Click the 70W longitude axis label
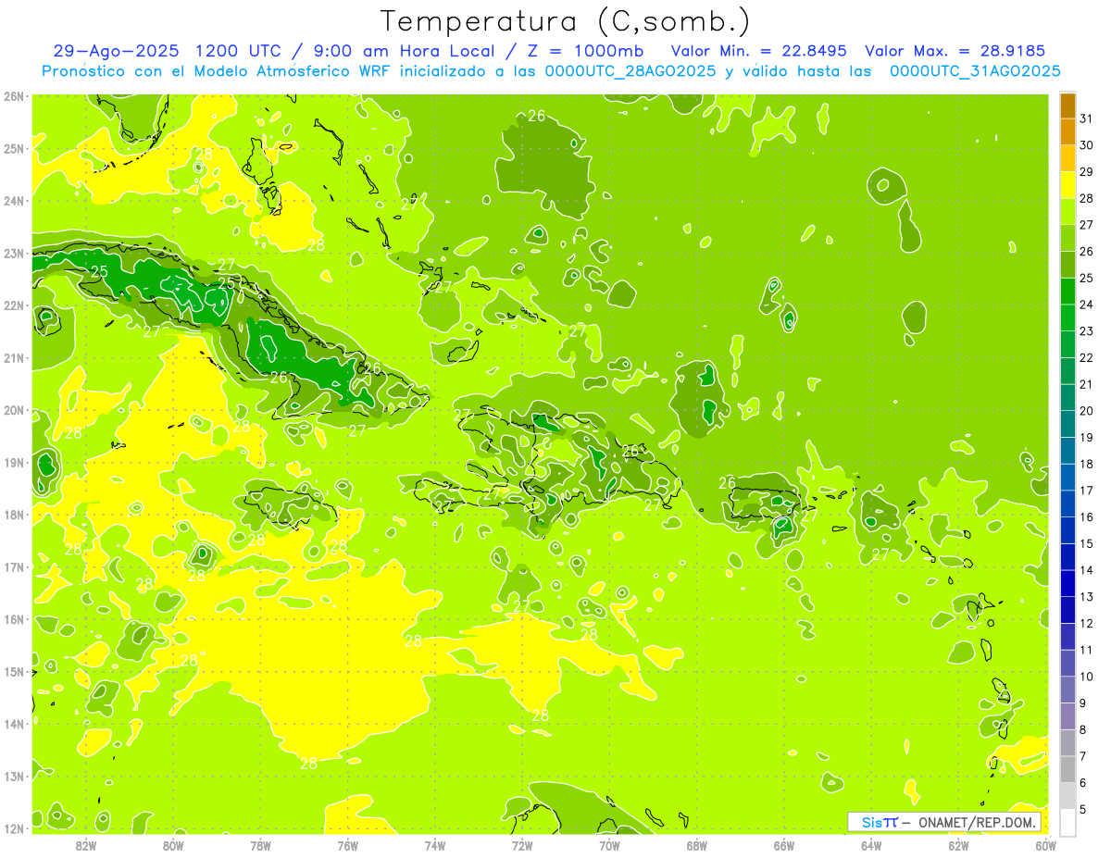The height and width of the screenshot is (858, 1111). point(609,845)
